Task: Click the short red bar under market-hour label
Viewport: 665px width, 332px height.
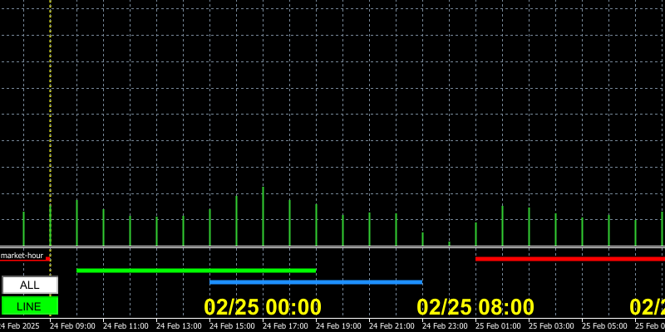Action: 25,260
